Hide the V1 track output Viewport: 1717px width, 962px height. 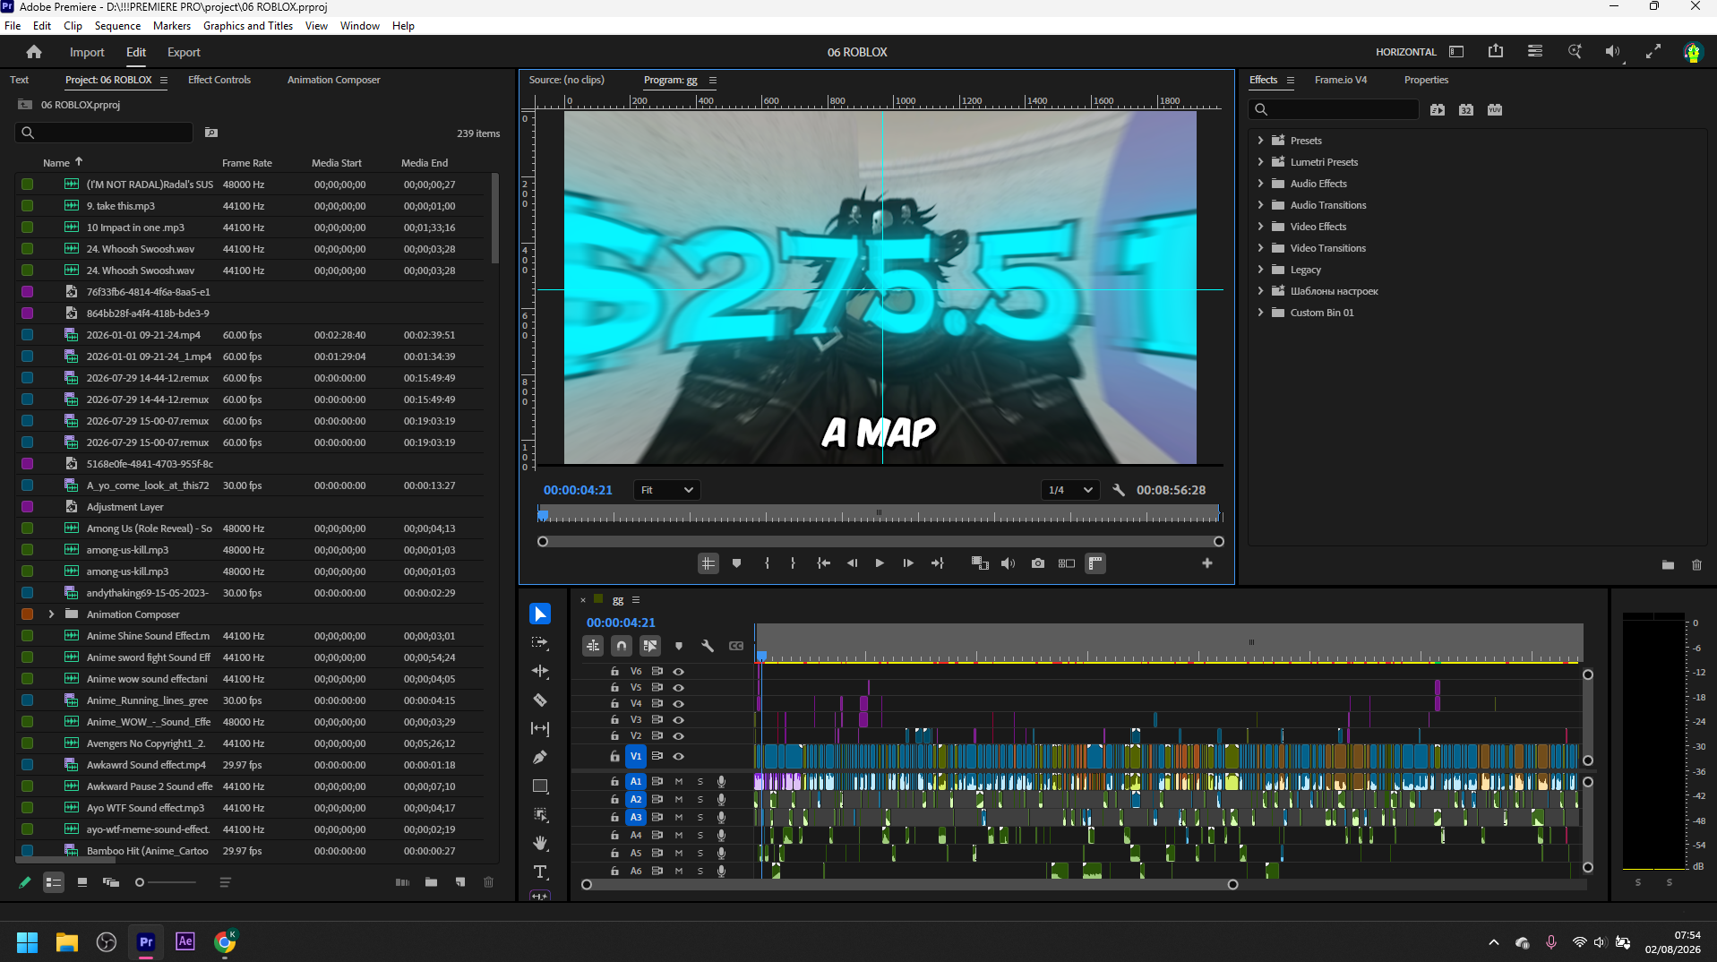(x=678, y=756)
